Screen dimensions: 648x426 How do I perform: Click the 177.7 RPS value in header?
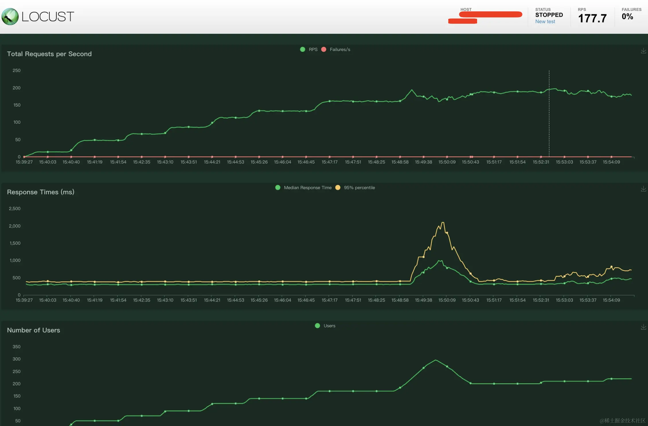tap(592, 18)
